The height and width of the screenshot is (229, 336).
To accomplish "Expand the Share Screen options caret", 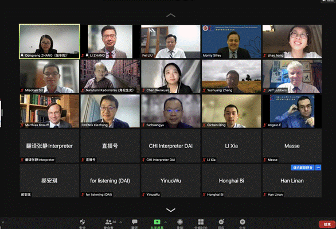I will (165, 222).
